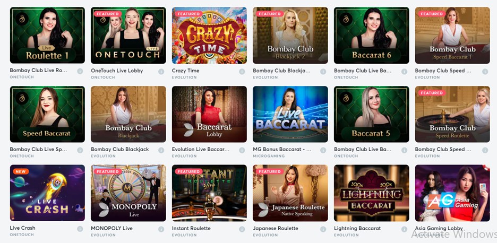Open the Crazy Time game thumbnail
Viewport: 497px width, 243px height.
click(209, 36)
